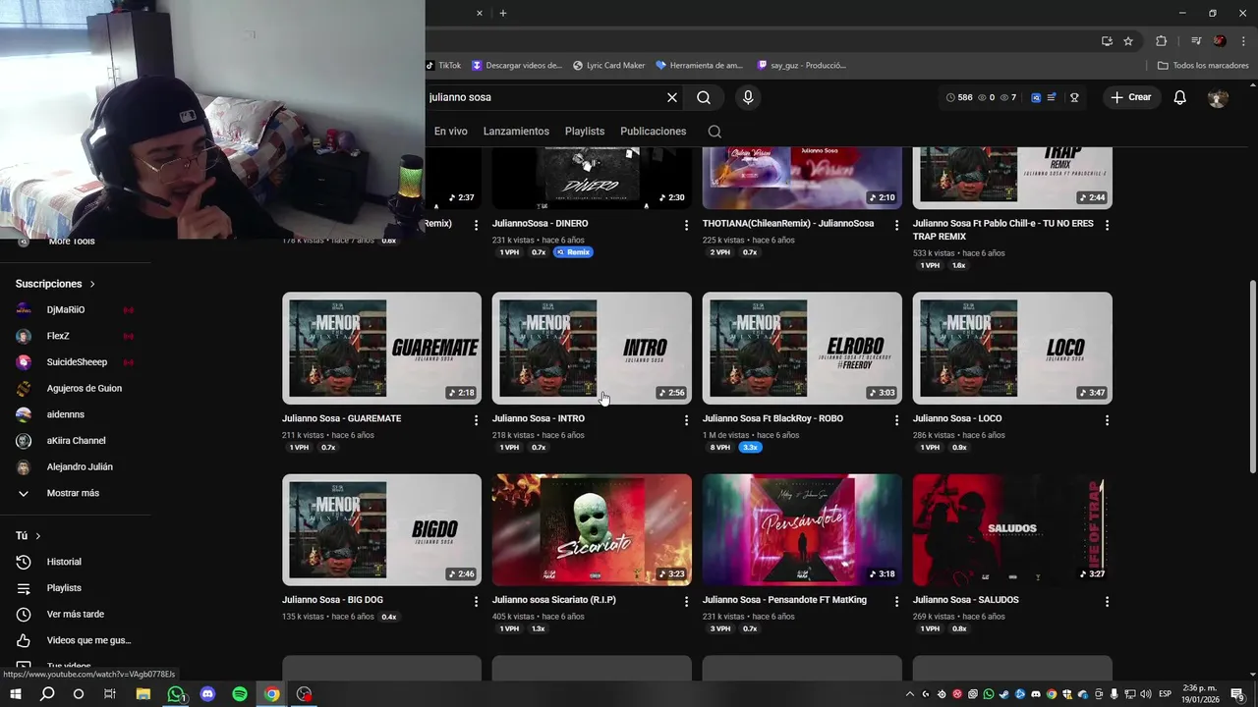
Task: Click the vidIQ 586 counter
Action: click(959, 97)
